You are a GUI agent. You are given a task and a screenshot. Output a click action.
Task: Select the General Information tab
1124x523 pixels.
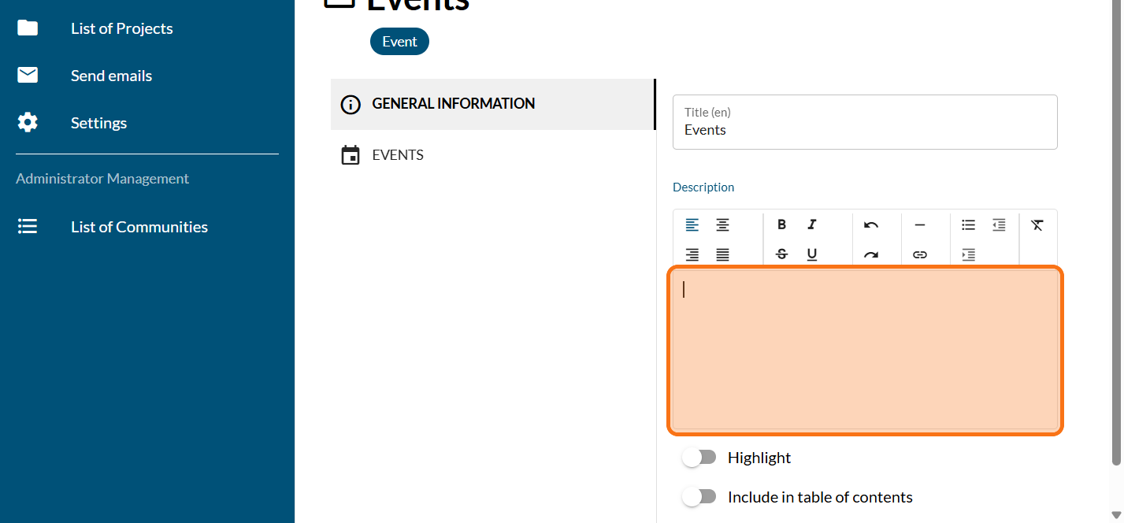coord(453,104)
